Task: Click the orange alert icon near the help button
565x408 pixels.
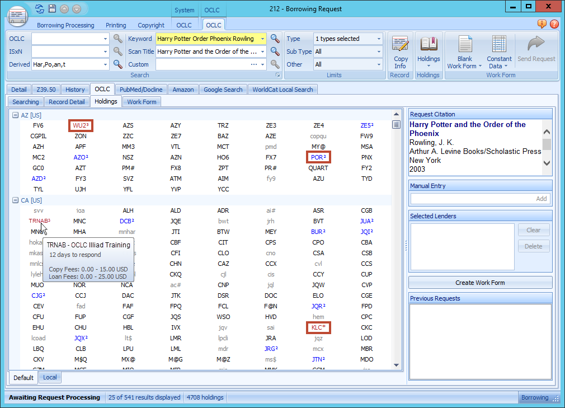Action: coord(542,25)
